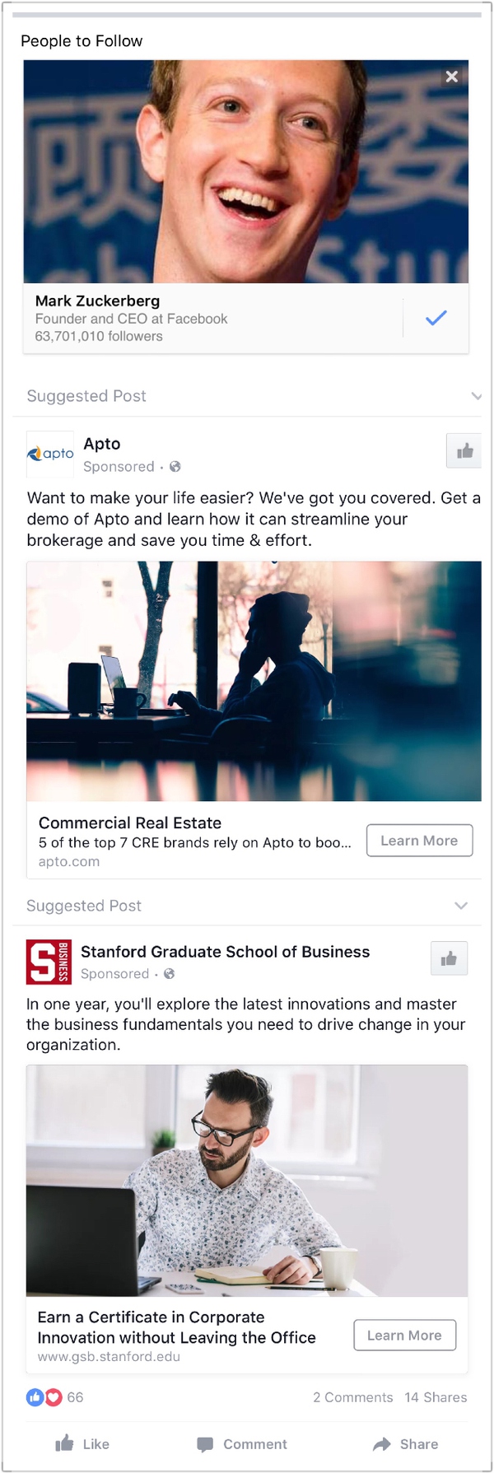Open the Stanford Business logo icon
Screen dimensions: 494x1473
tap(49, 962)
